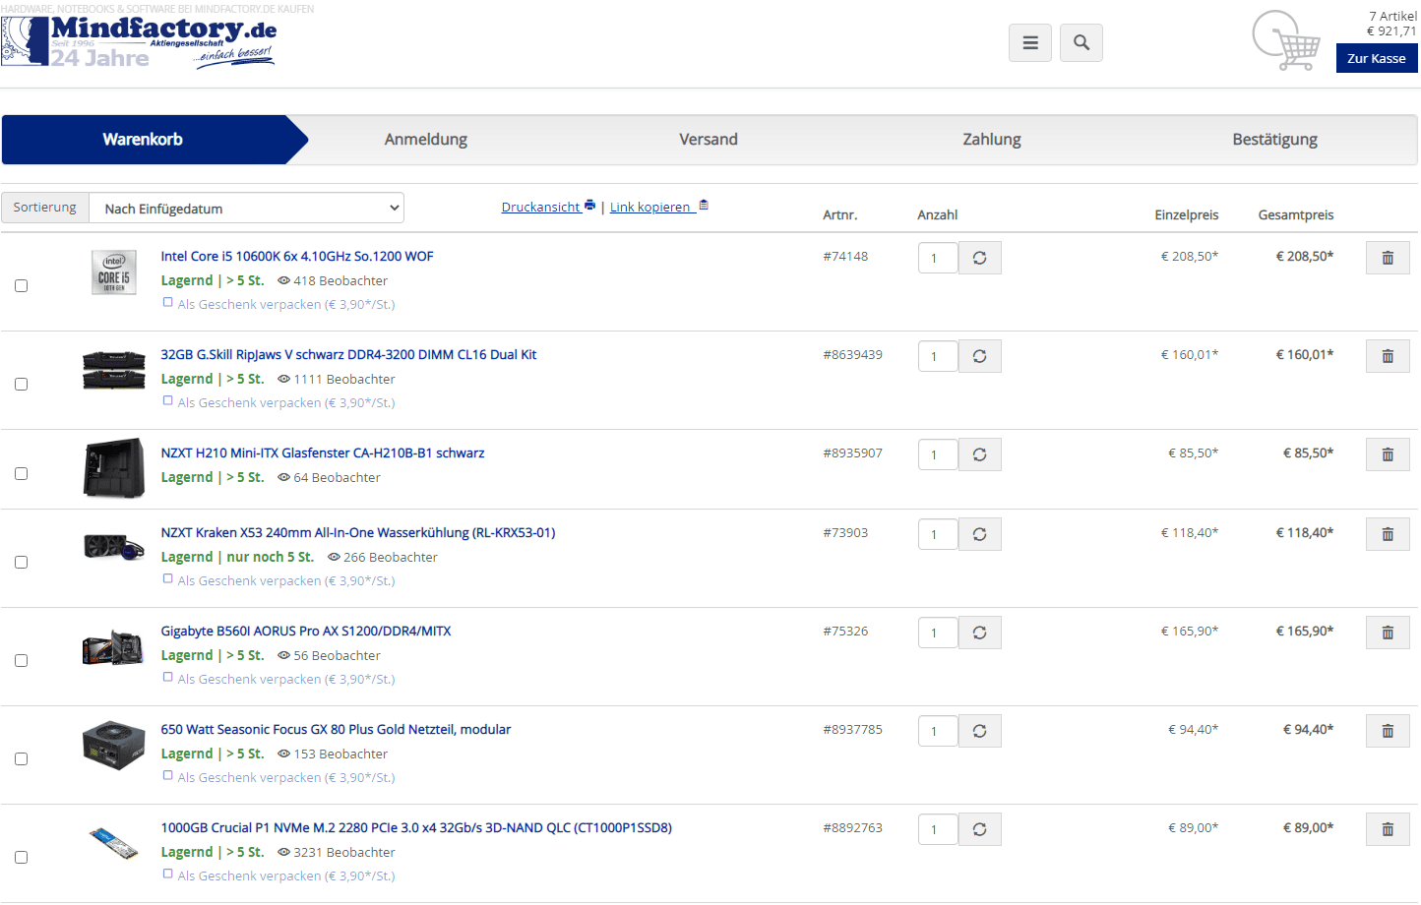Viewport: 1421px width, 905px height.
Task: Select checkbox for NZXT Kraken X53
Action: pyautogui.click(x=21, y=562)
